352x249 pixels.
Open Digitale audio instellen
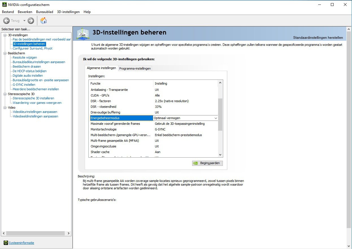coord(28,76)
